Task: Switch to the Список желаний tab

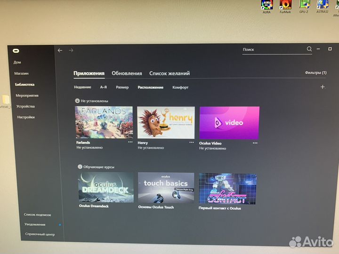Action: tap(169, 73)
